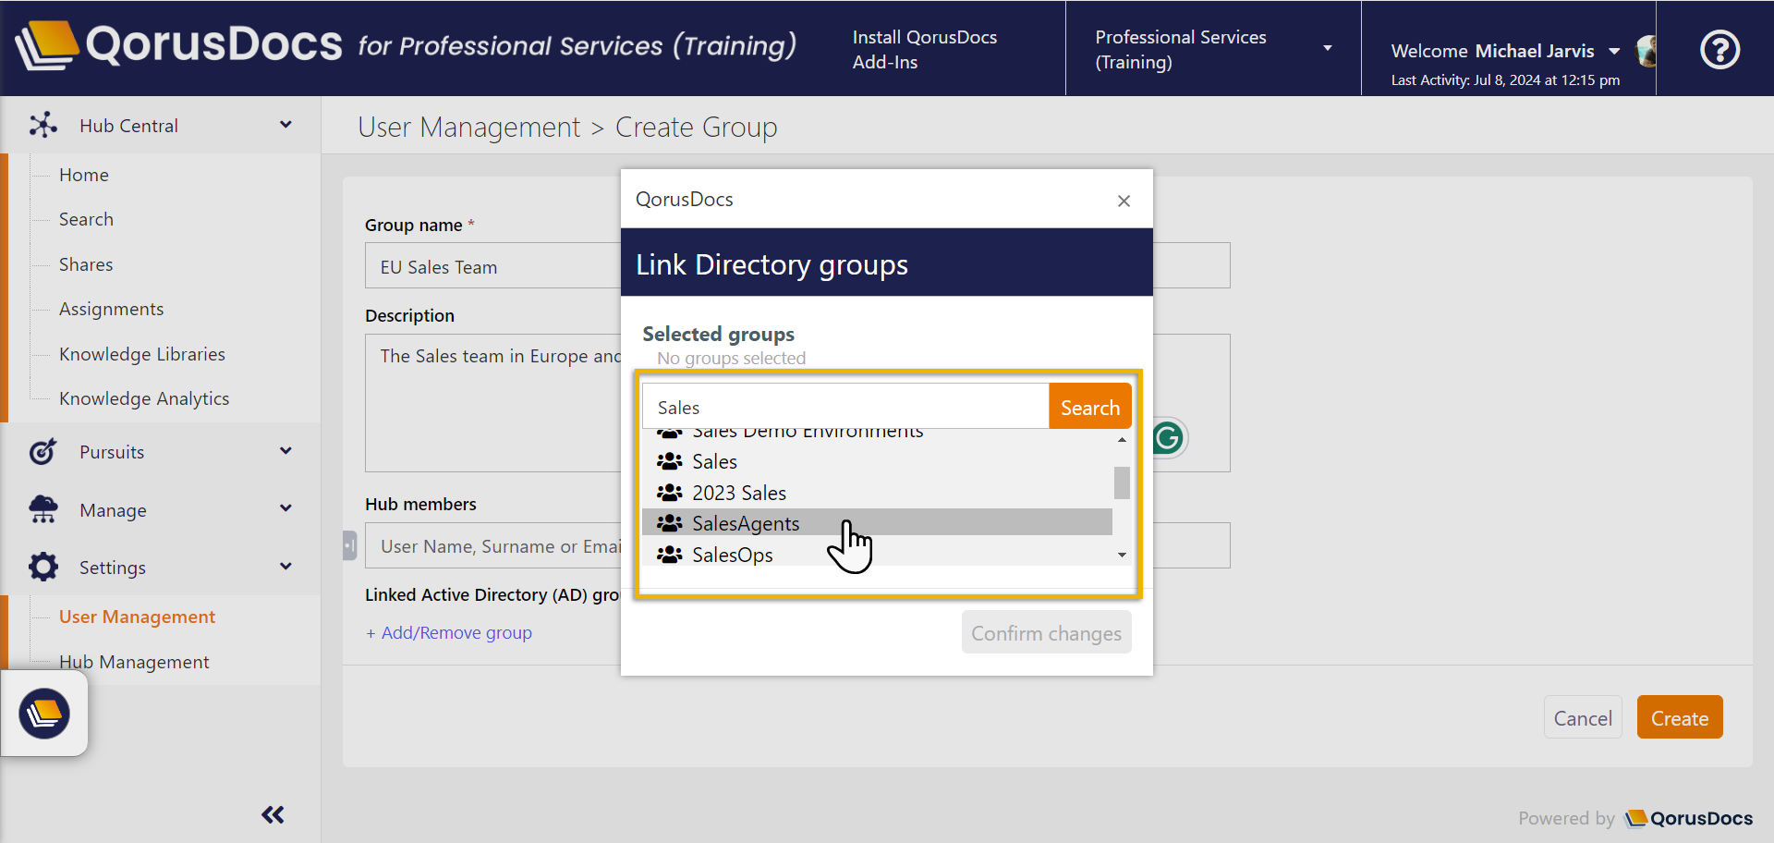Collapse the Settings section chevron
The height and width of the screenshot is (843, 1774).
286,567
